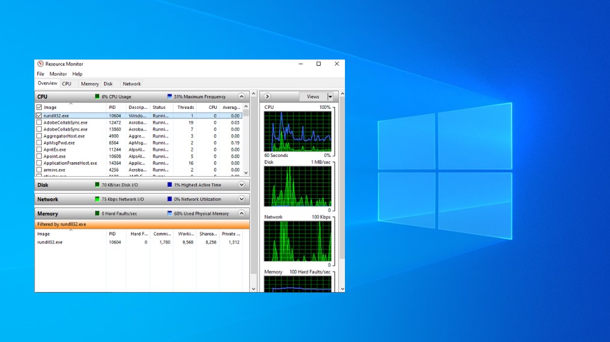Open the Monitor menu

coord(58,74)
